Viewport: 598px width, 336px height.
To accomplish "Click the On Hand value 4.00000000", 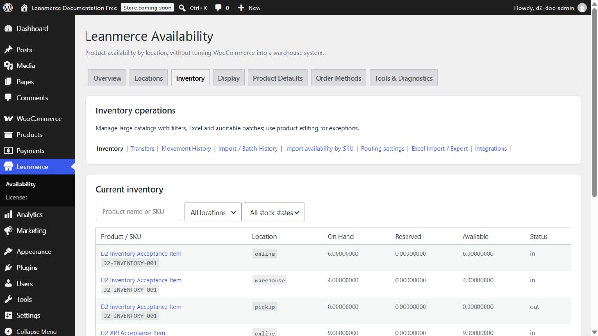I will (343, 280).
